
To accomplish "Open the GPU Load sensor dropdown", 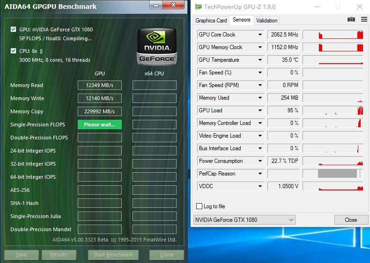I will click(x=260, y=110).
